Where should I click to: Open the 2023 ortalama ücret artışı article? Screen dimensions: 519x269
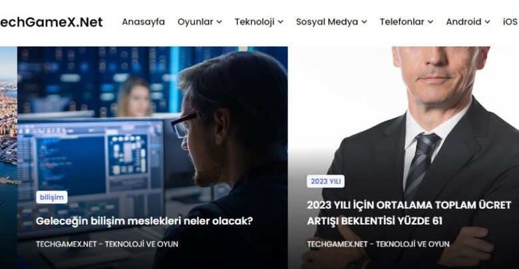pos(409,213)
